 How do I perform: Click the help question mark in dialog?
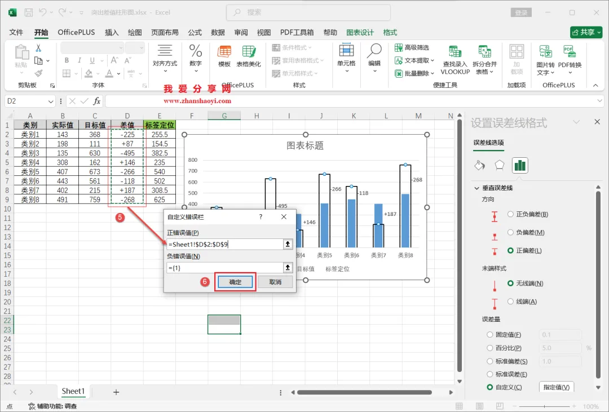(x=261, y=216)
